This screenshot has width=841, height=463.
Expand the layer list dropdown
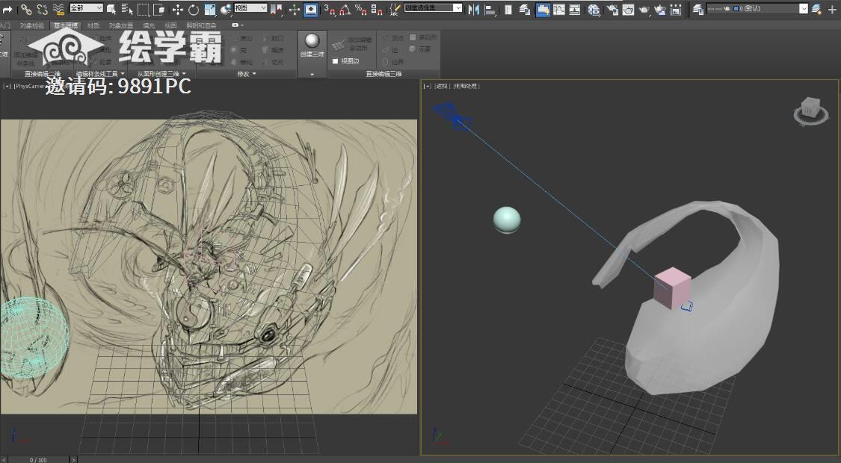pyautogui.click(x=804, y=9)
